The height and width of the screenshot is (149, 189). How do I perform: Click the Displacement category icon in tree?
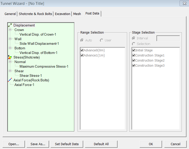tap(10, 25)
